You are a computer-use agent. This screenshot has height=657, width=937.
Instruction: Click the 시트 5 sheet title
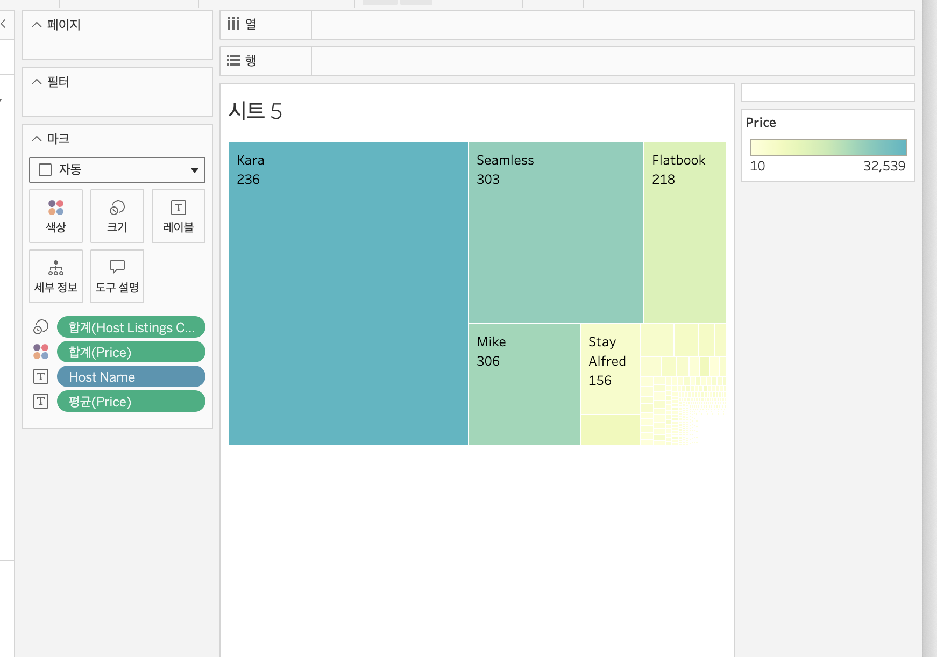coord(255,111)
